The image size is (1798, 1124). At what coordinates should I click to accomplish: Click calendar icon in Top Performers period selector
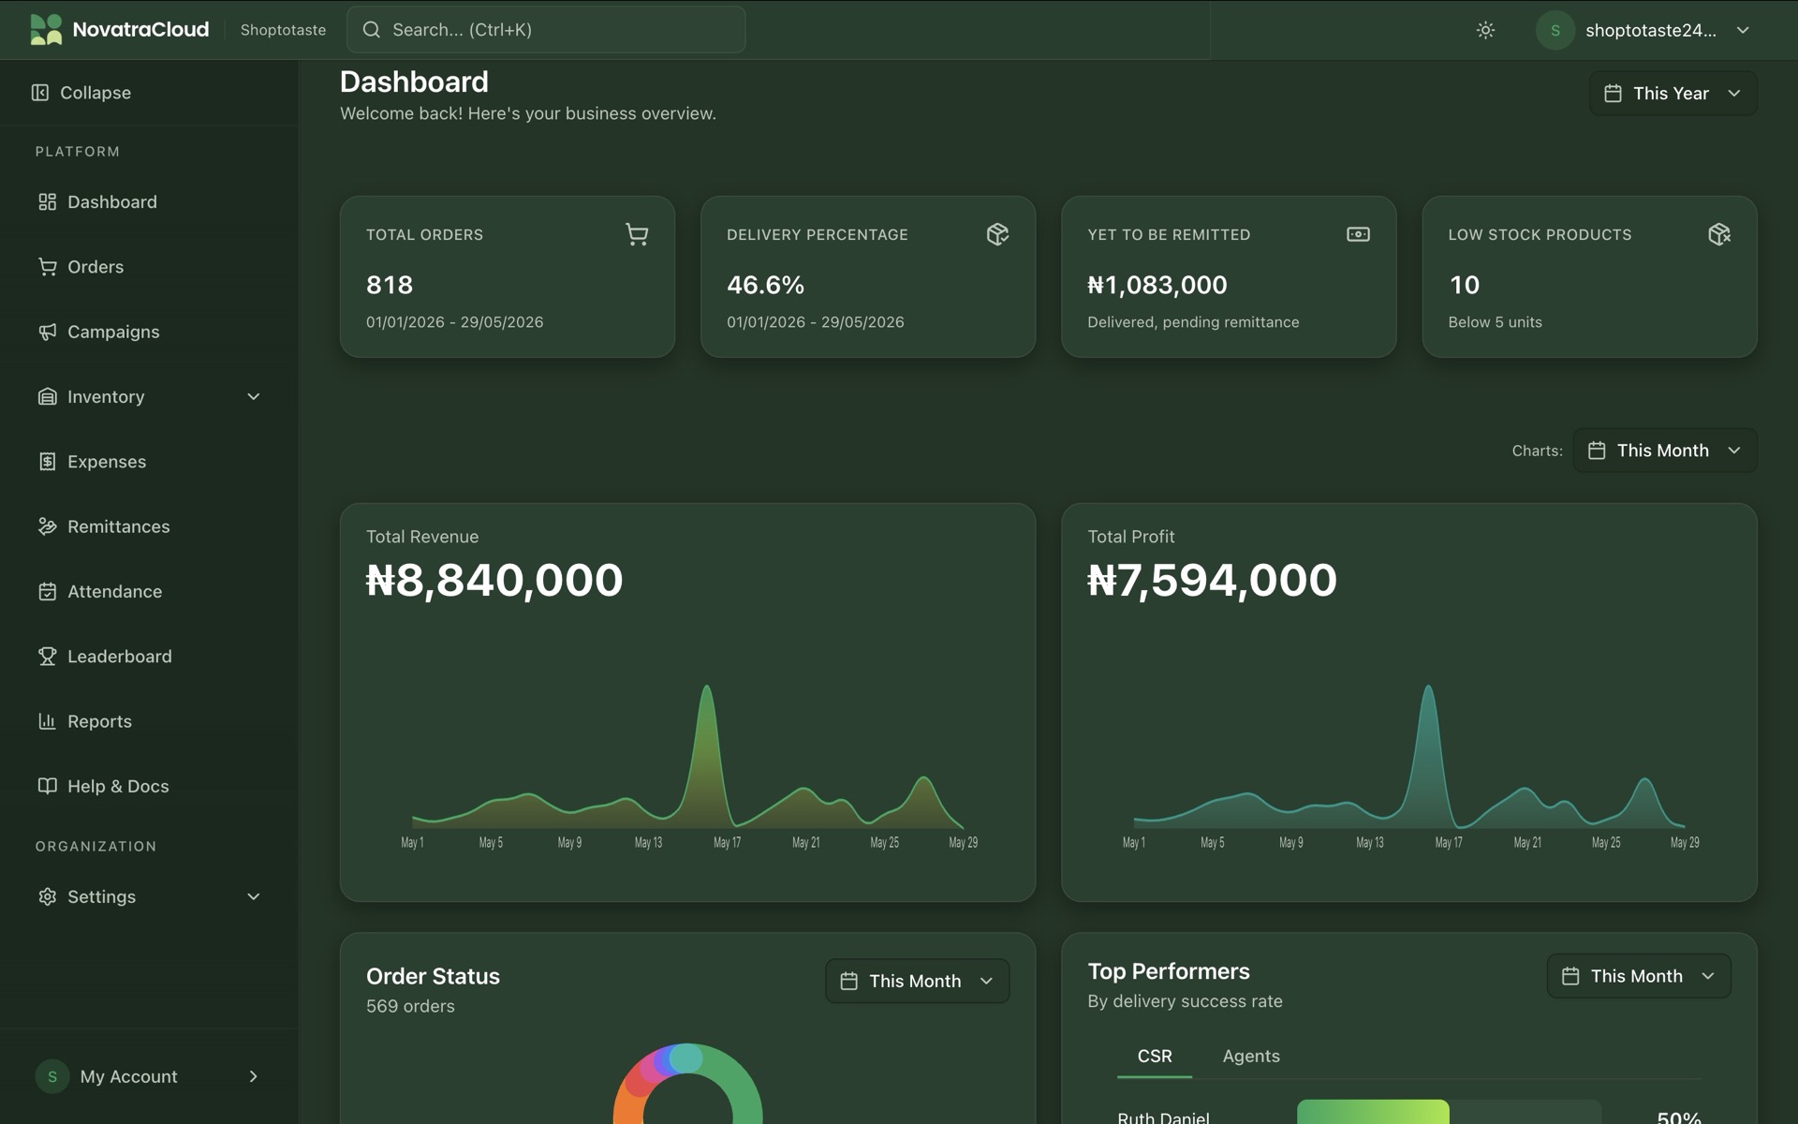[x=1570, y=976]
